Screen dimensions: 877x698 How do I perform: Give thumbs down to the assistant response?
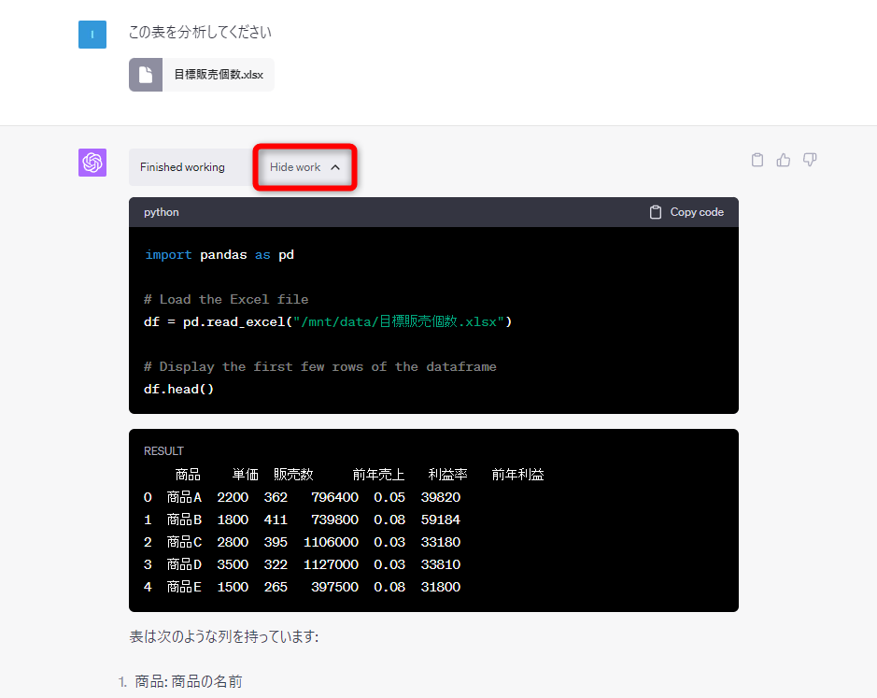[809, 160]
